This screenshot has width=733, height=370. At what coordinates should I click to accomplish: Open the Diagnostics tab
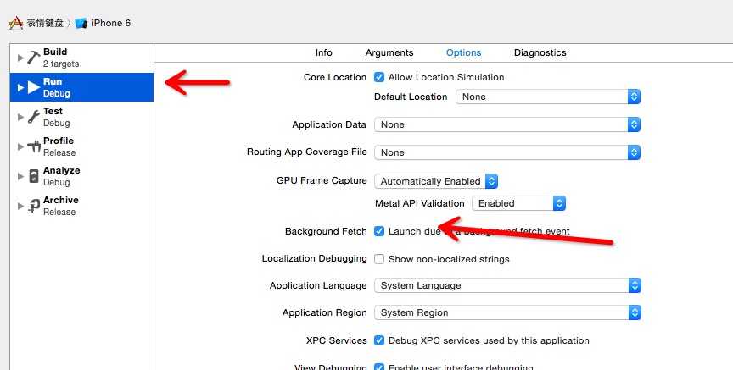click(x=540, y=52)
